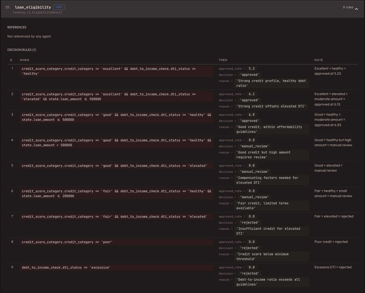The height and width of the screenshot is (293, 365).
Task: Collapse the loan_eligibility section with chevron
Action: click(x=356, y=9)
